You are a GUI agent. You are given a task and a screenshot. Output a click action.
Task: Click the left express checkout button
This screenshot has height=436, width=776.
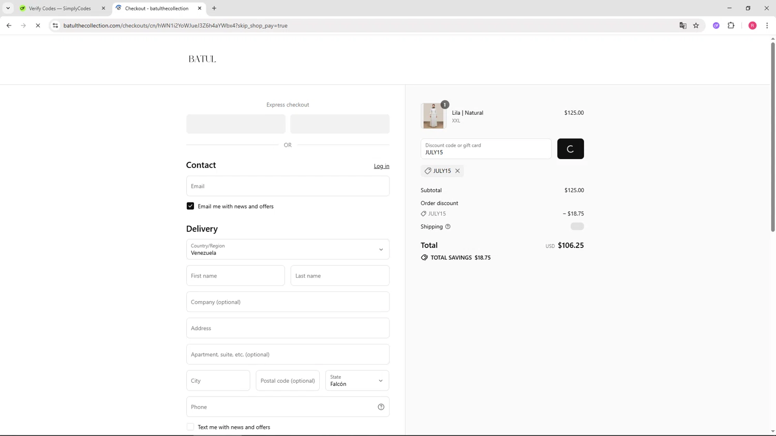click(x=236, y=124)
